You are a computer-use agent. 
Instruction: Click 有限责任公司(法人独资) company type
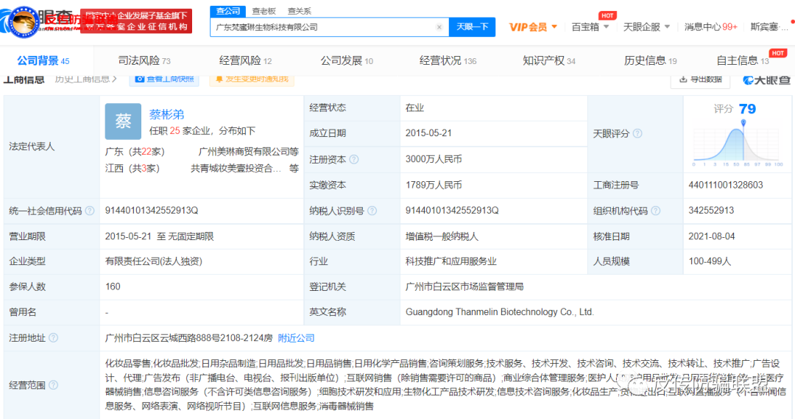tap(154, 261)
